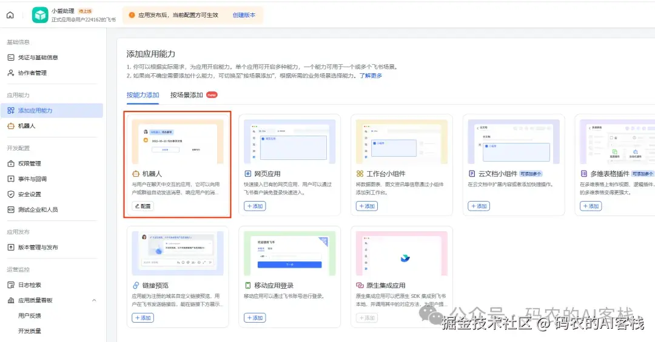Click the 可添加多个 tag on 云文档小组件
This screenshot has height=342, width=655.
click(531, 174)
